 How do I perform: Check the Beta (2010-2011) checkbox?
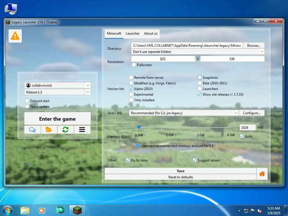[199, 83]
